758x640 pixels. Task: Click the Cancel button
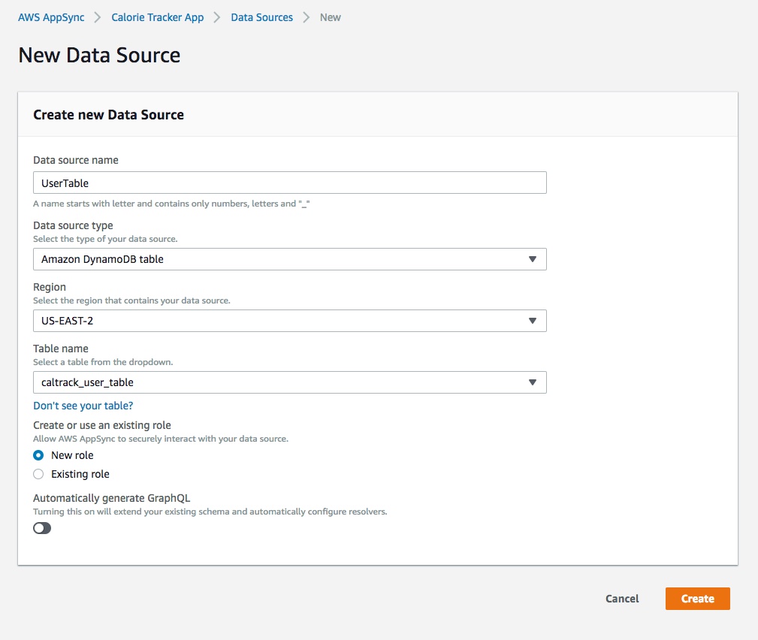click(622, 599)
